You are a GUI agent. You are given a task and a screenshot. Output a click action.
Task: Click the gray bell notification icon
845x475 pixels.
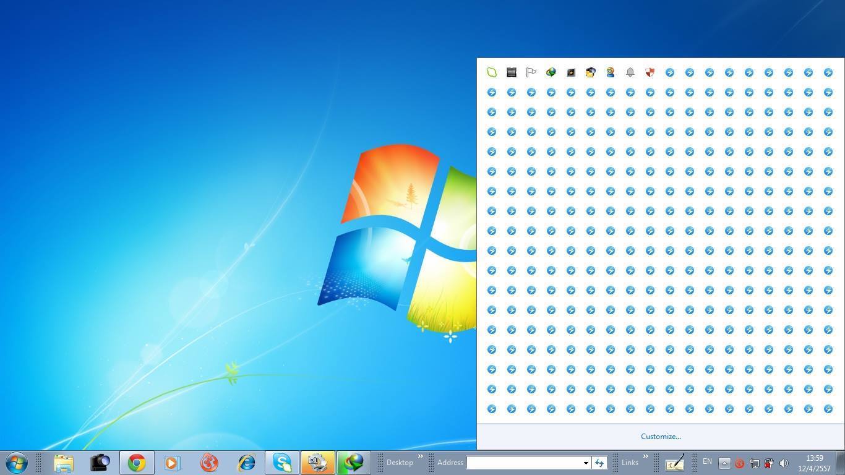630,72
